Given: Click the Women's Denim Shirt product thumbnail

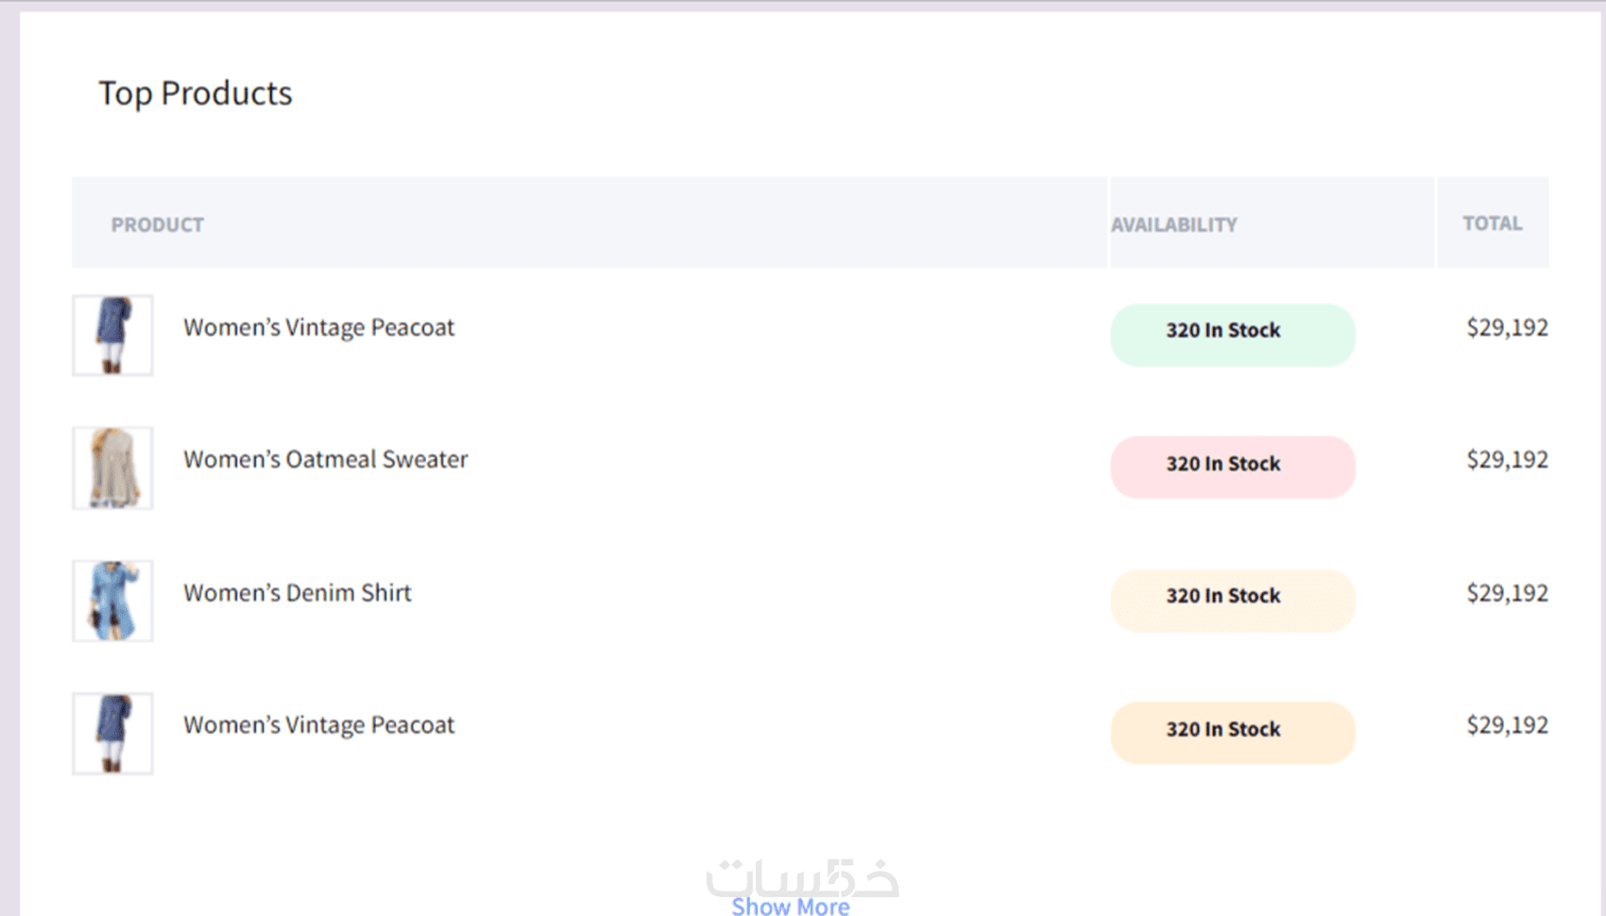Looking at the screenshot, I should (112, 601).
